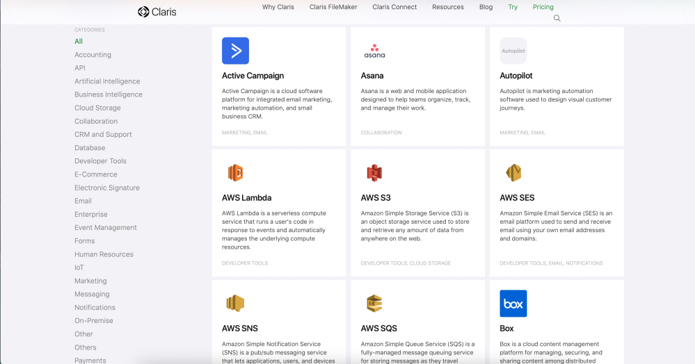Viewport: 695px width, 364px height.
Task: Open the search magnifier icon
Action: pyautogui.click(x=557, y=19)
